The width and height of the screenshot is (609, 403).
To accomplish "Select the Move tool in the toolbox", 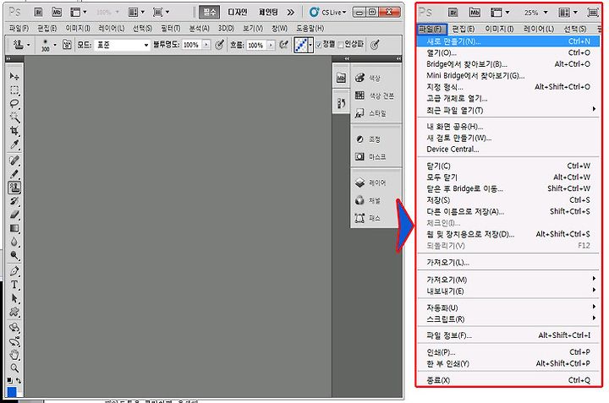I will click(x=14, y=76).
